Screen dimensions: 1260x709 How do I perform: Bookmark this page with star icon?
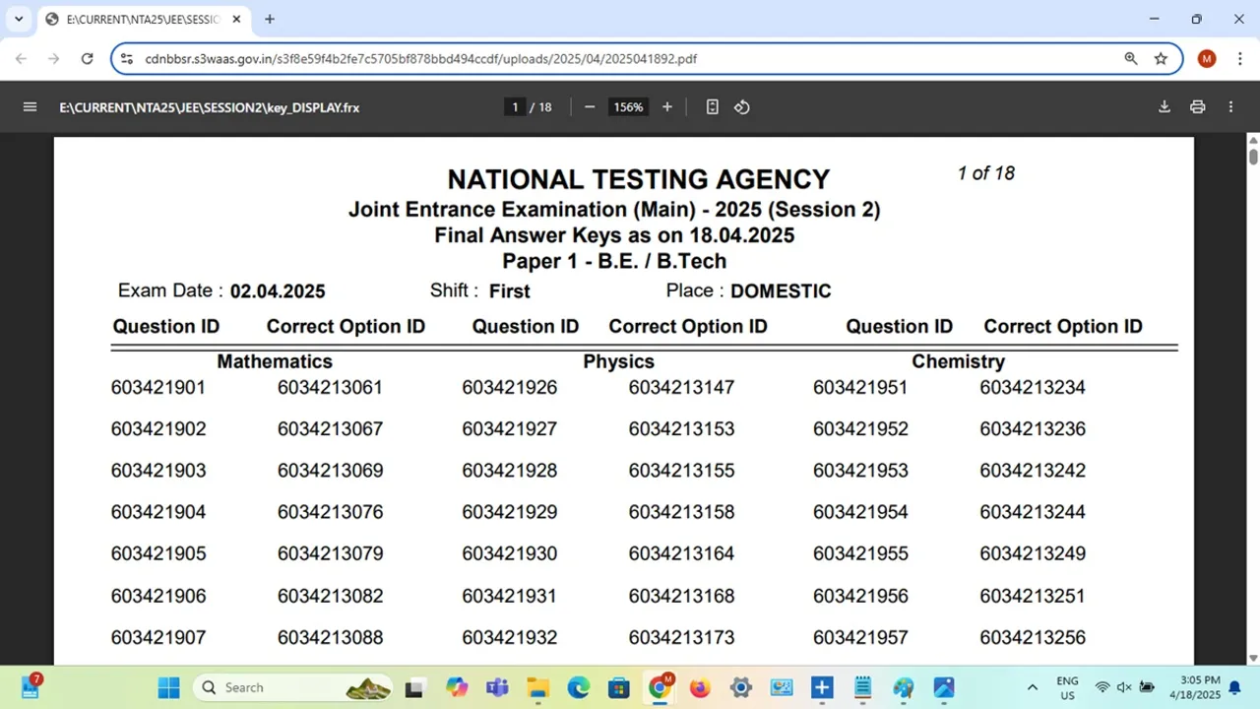[x=1161, y=59]
